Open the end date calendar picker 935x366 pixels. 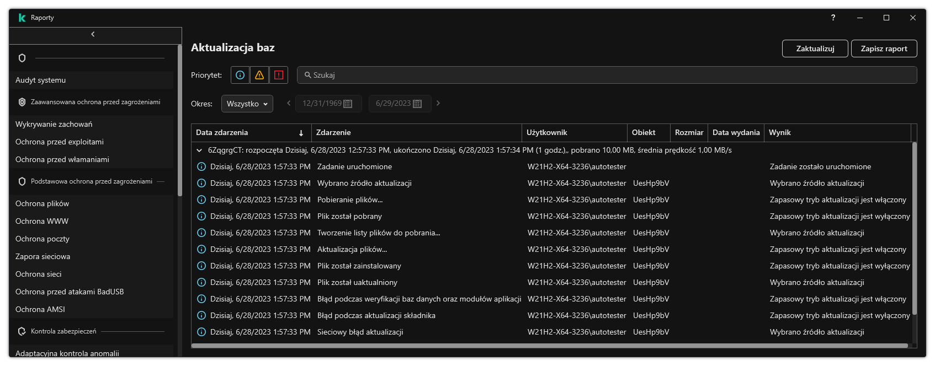coord(417,104)
